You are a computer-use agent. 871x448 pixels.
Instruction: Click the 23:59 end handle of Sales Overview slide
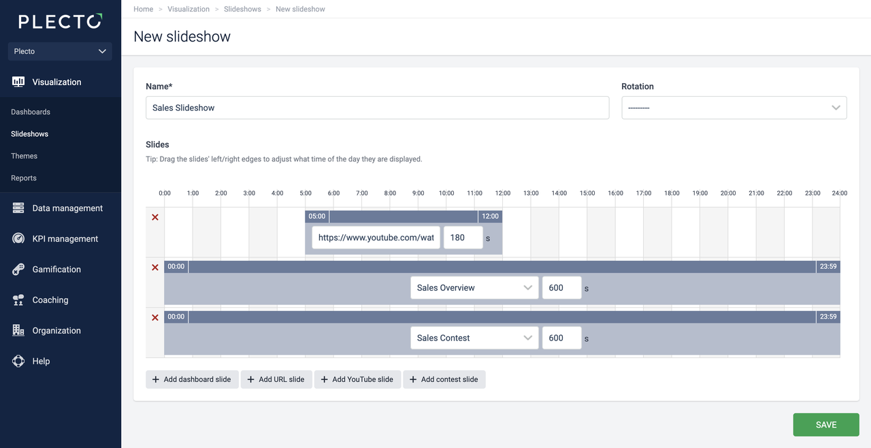pos(828,267)
